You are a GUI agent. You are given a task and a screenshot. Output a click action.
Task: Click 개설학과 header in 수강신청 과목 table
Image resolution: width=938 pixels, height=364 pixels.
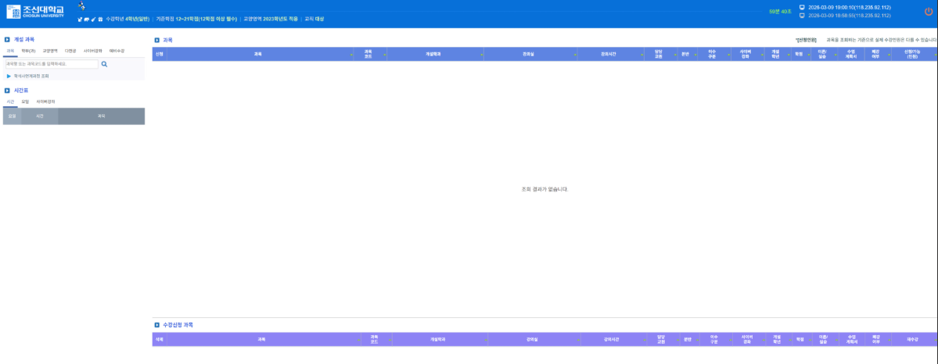click(x=439, y=339)
